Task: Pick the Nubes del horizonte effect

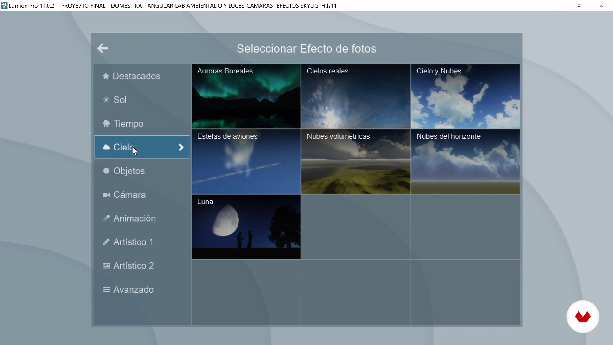Action: 465,162
